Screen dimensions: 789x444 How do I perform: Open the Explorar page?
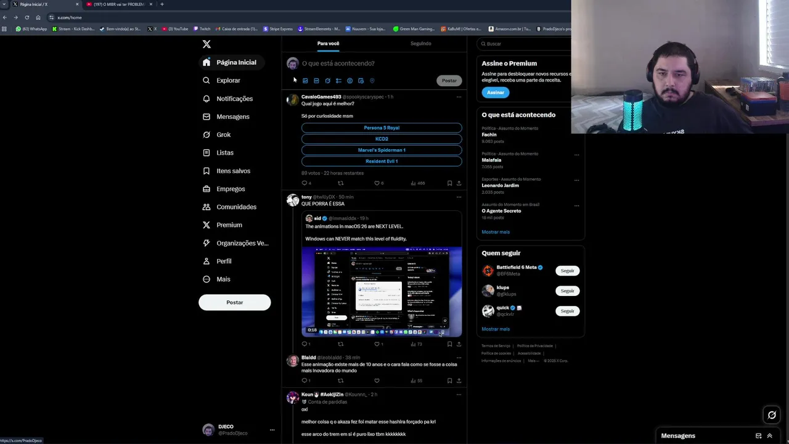click(221, 80)
